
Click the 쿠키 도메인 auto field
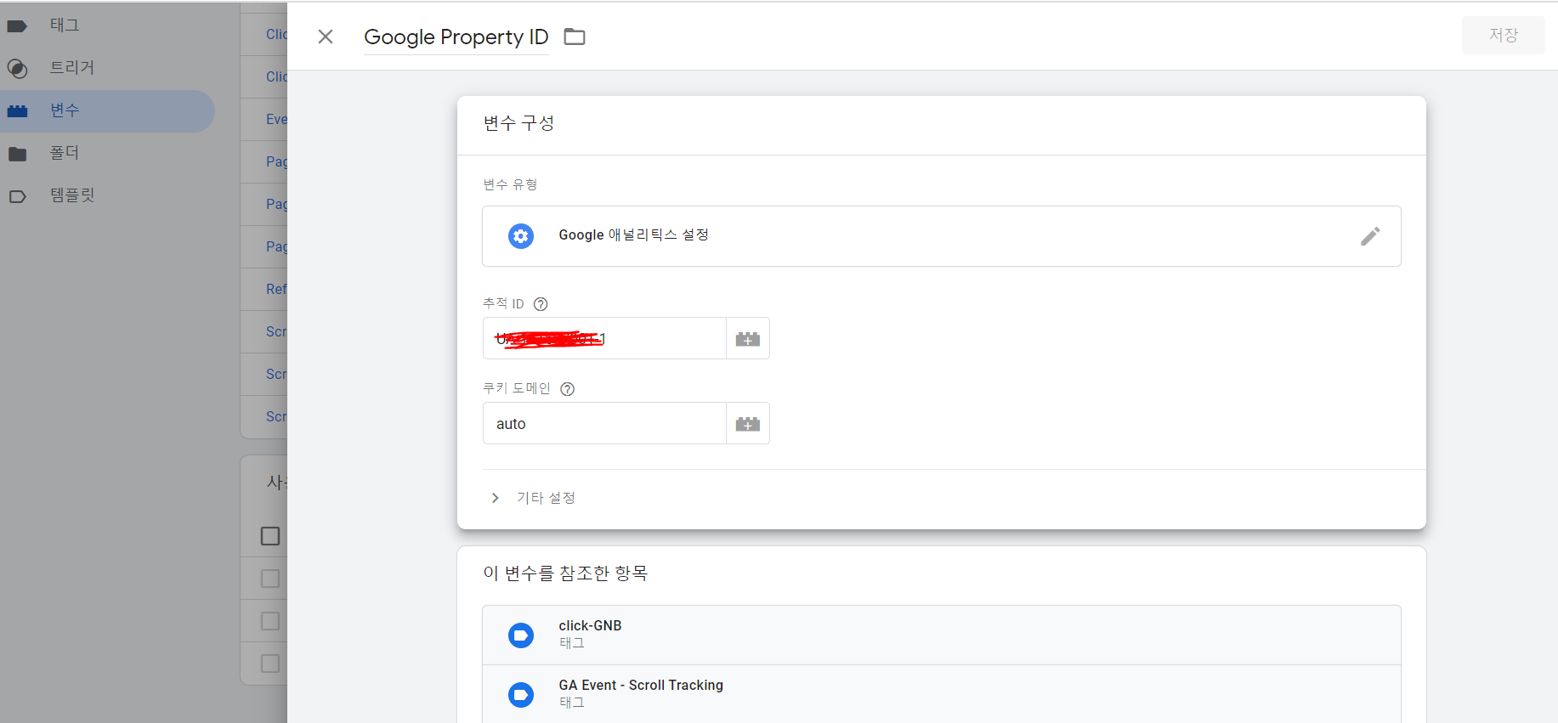604,423
